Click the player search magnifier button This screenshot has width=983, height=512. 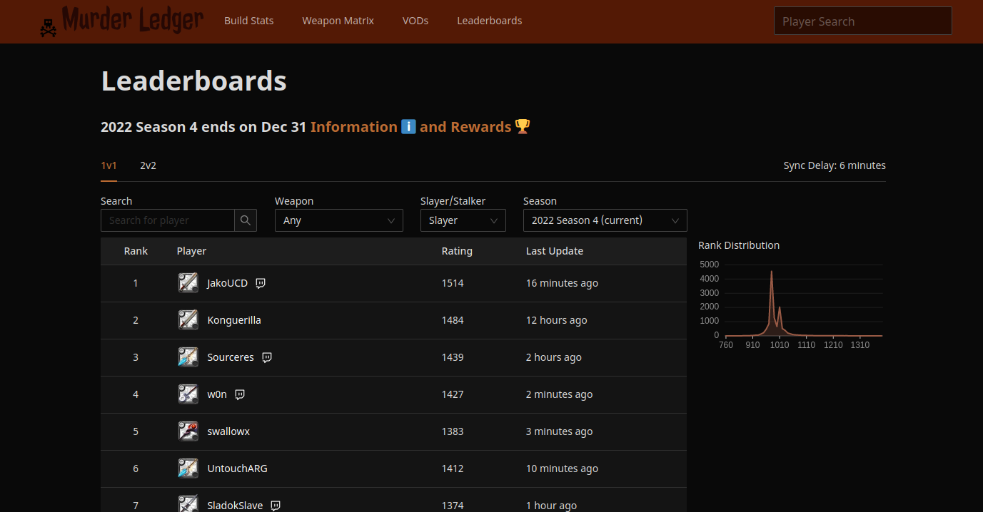245,220
